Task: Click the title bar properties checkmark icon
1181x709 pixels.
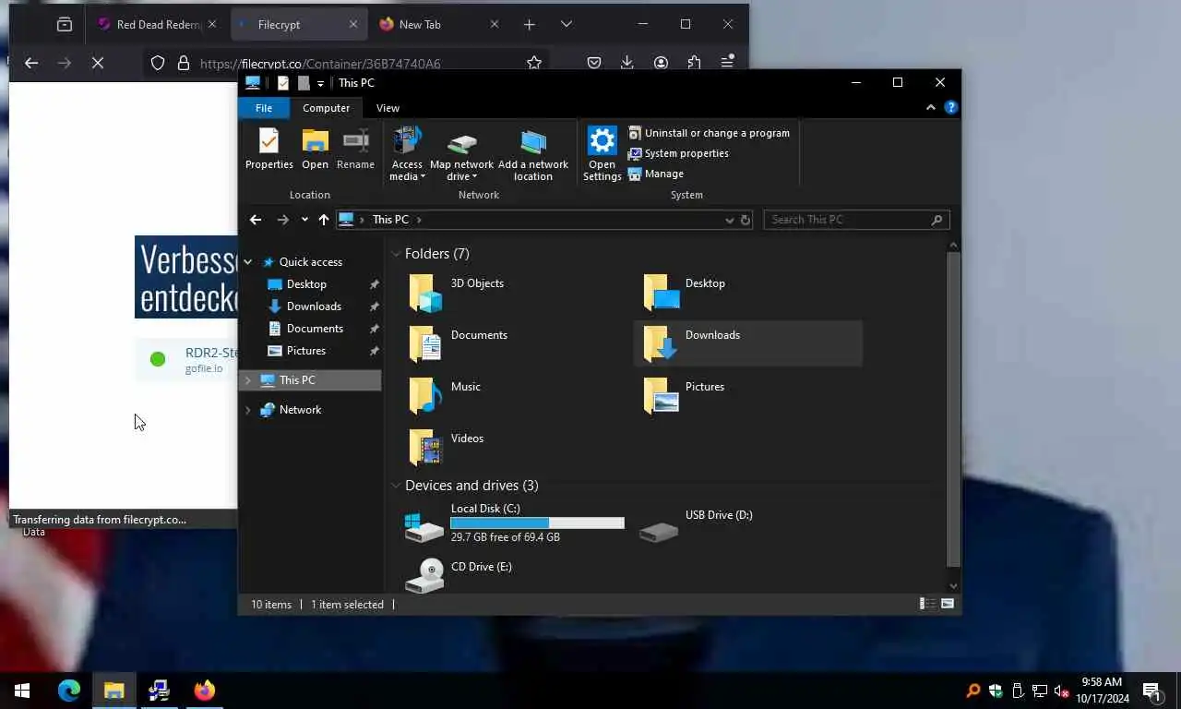Action: tap(283, 83)
